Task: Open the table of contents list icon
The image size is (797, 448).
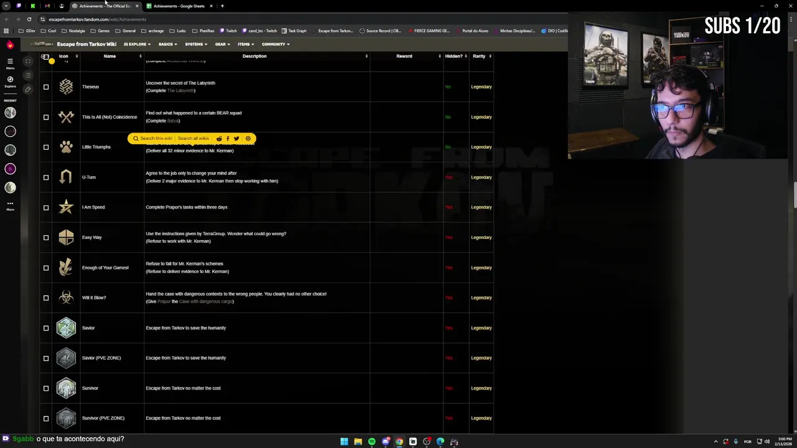Action: coord(28,75)
